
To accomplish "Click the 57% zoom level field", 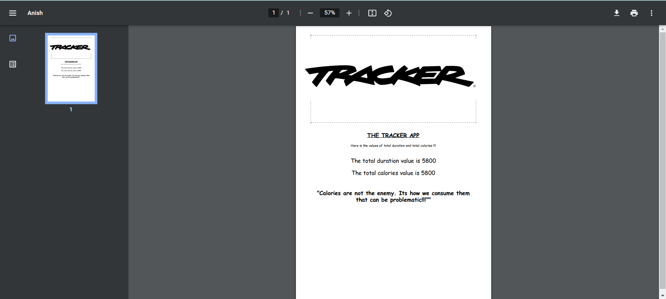I will point(330,13).
